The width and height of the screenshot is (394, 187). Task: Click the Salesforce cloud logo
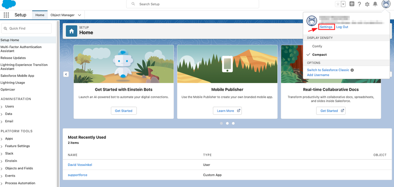(x=9, y=4)
